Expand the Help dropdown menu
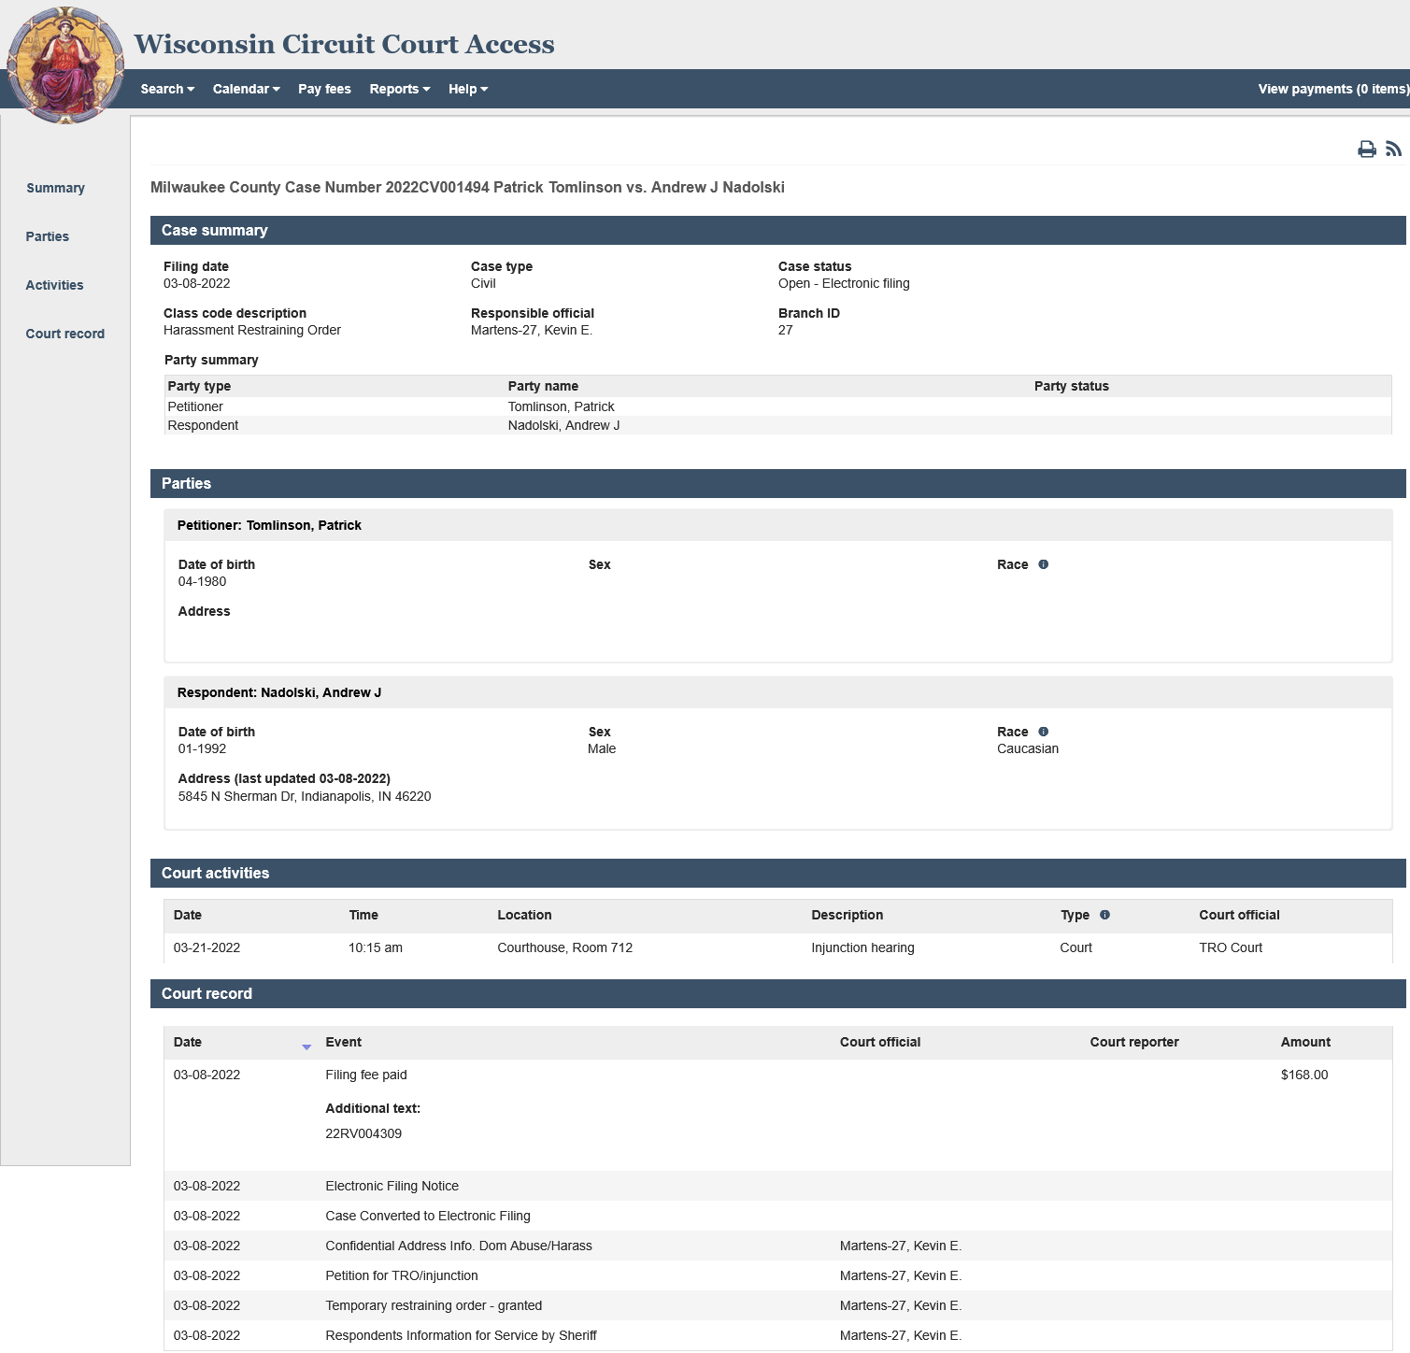 point(467,89)
